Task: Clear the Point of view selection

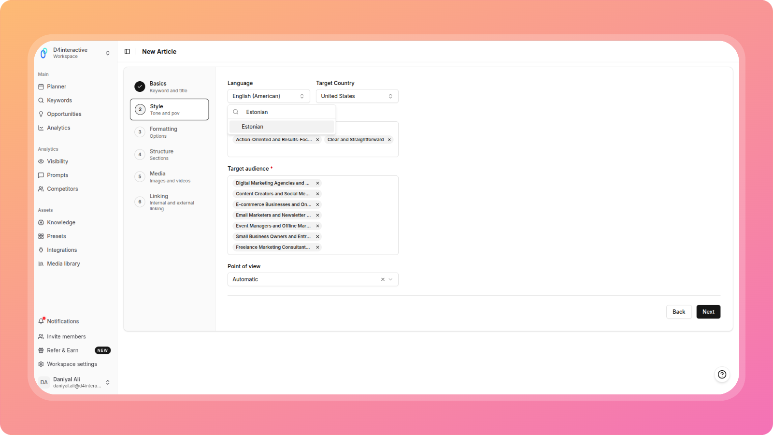Action: click(383, 279)
